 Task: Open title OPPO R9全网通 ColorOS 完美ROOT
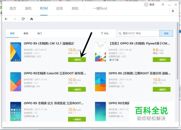pos(55,73)
